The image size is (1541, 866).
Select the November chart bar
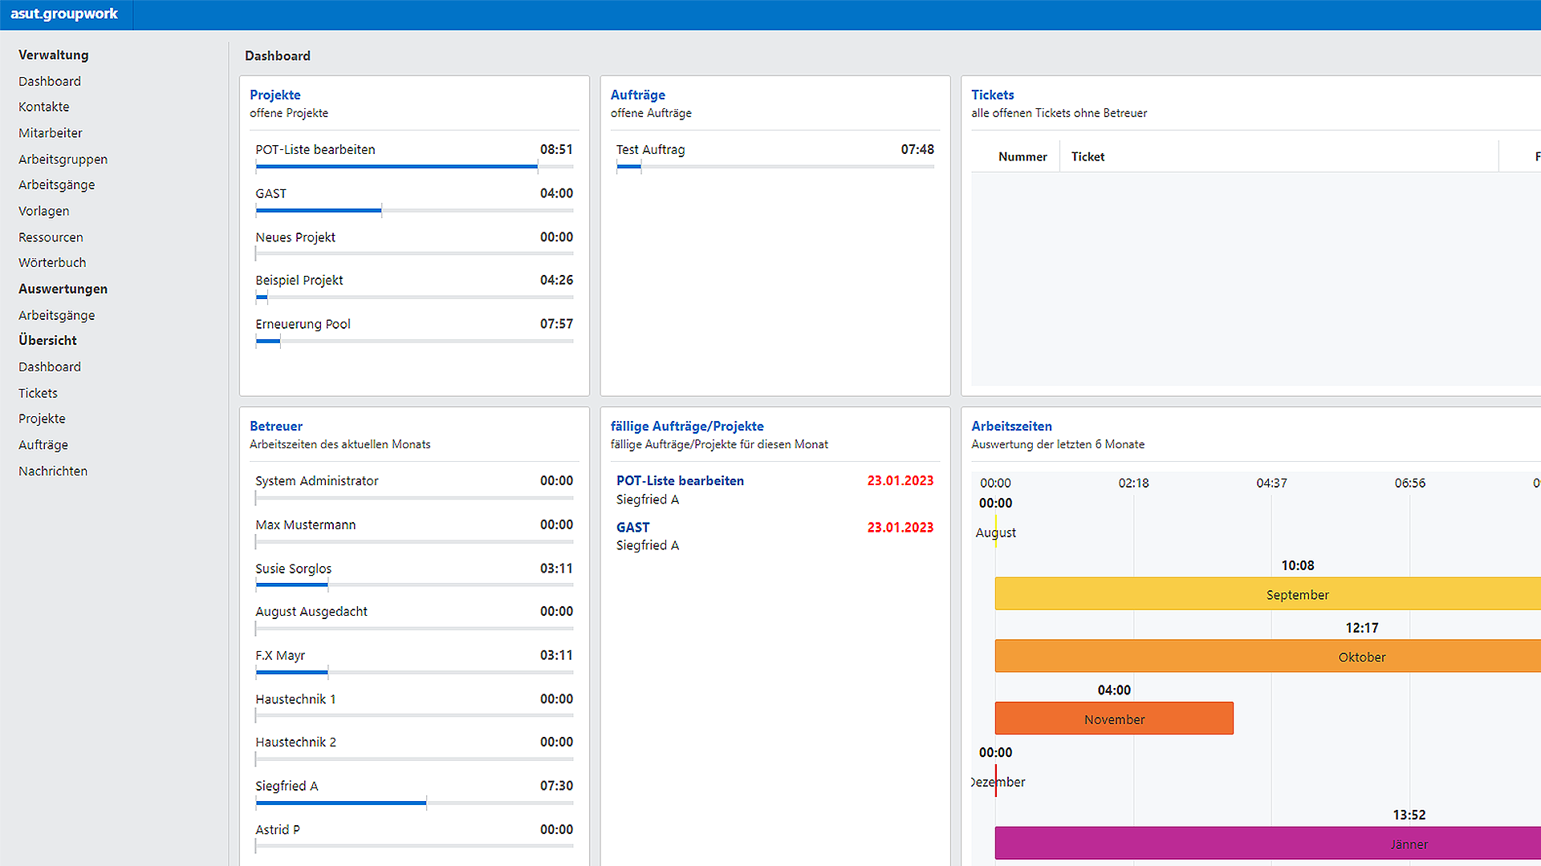pos(1113,718)
